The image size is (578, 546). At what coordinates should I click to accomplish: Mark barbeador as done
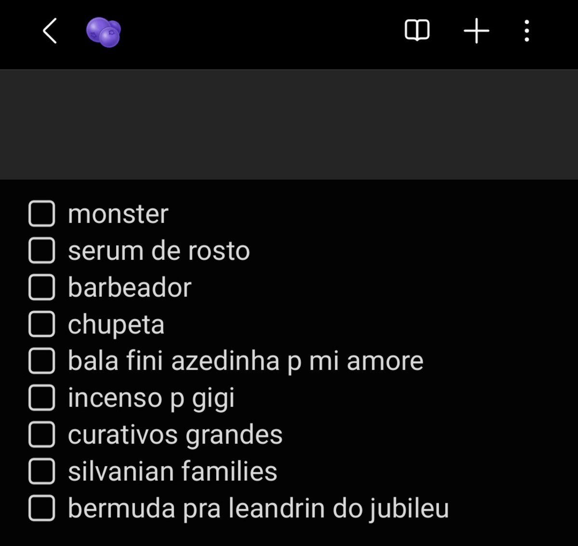click(41, 287)
